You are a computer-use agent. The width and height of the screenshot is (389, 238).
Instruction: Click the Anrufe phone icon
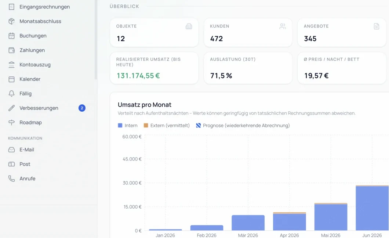pyautogui.click(x=11, y=178)
